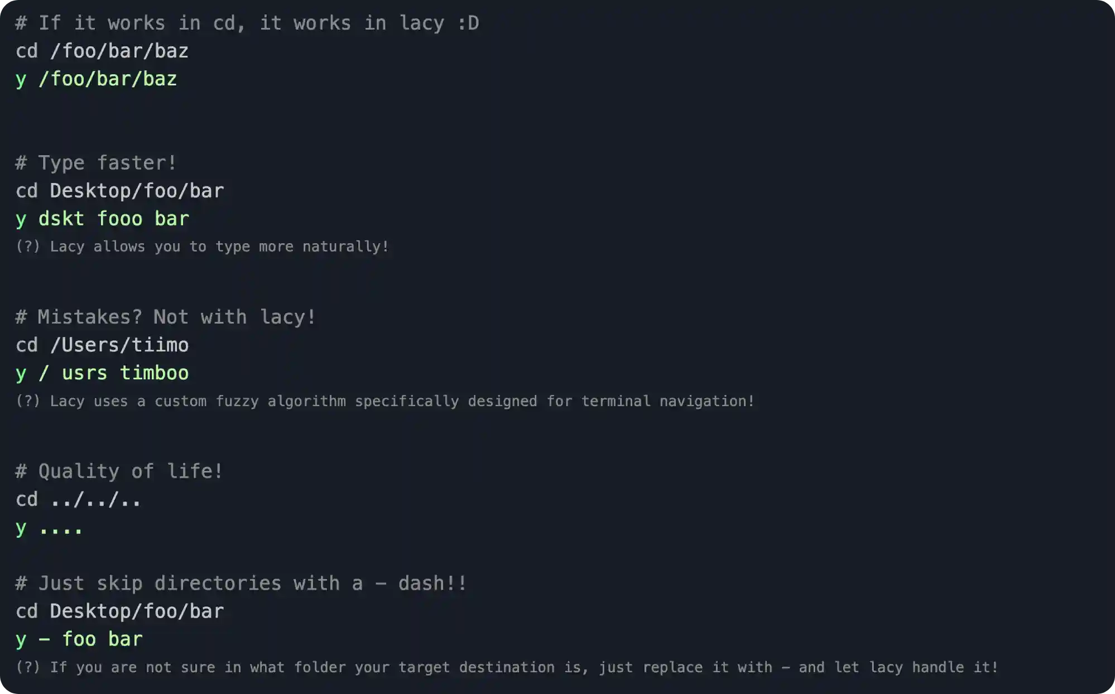The width and height of the screenshot is (1115, 694).
Task: Click the '# Type faster!' comment
Action: pos(96,163)
